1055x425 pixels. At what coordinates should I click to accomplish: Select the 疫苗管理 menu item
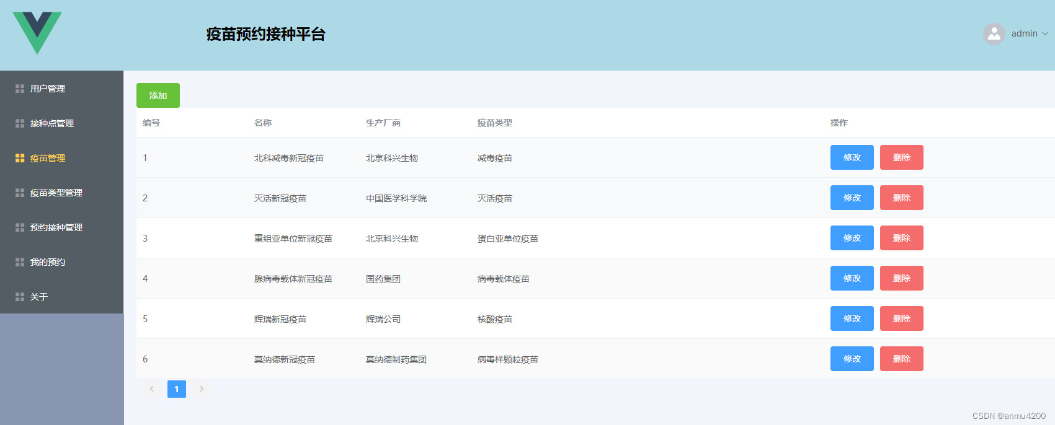[62, 158]
